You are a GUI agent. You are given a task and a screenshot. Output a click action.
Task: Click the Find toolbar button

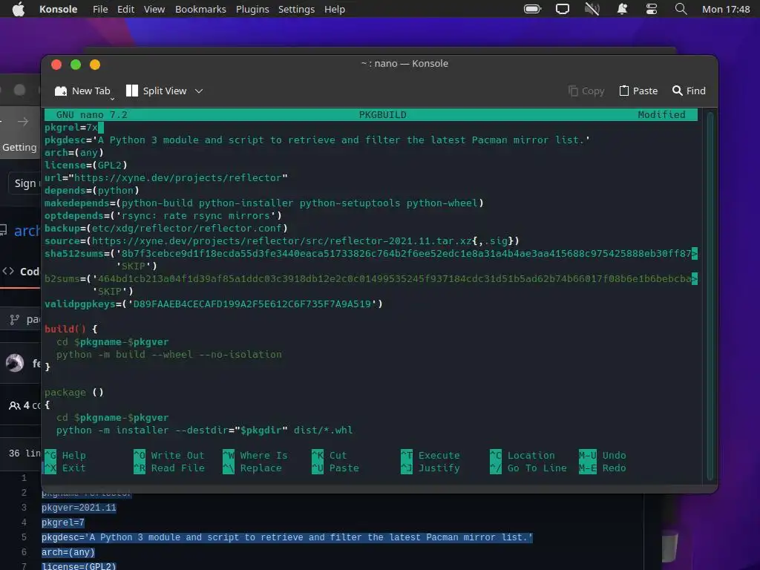tap(689, 91)
